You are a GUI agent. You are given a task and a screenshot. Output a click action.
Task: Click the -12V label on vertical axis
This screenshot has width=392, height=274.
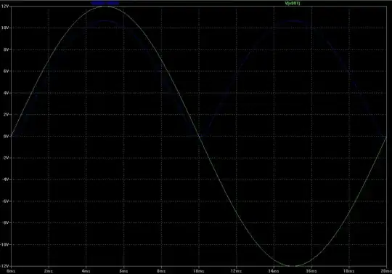point(5,266)
